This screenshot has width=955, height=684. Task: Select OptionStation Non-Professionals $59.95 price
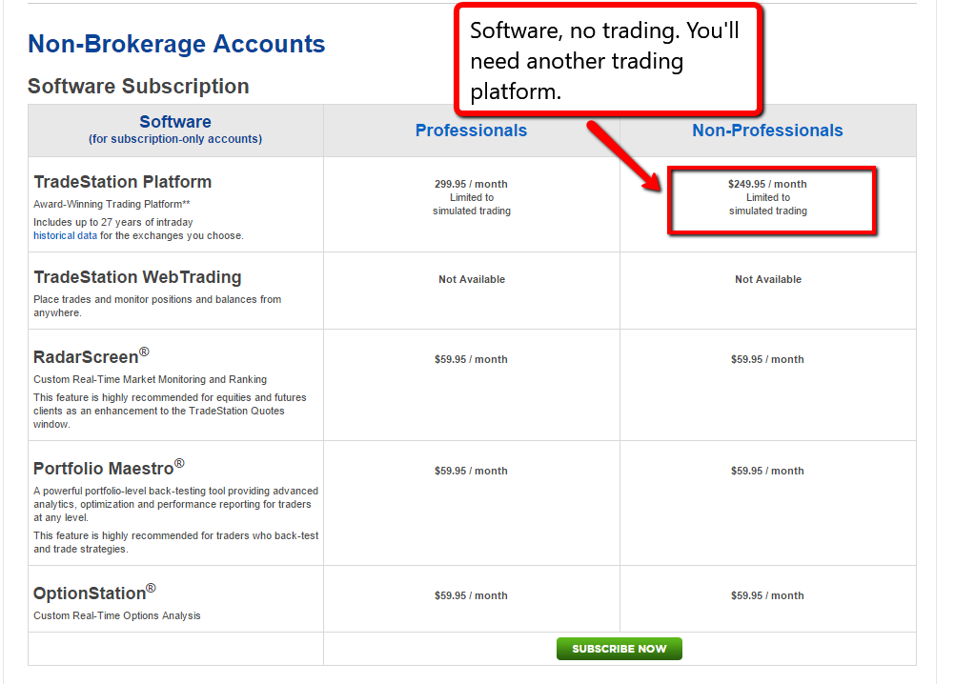pyautogui.click(x=767, y=595)
